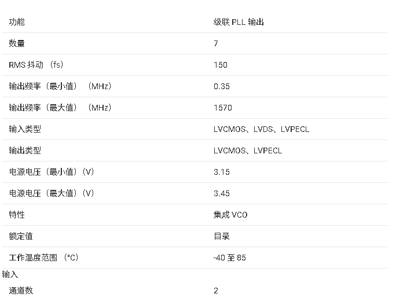
Task: Select the 集成 VCO value
Action: click(x=230, y=215)
